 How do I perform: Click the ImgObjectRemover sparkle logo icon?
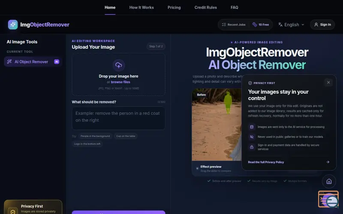[x=13, y=25]
